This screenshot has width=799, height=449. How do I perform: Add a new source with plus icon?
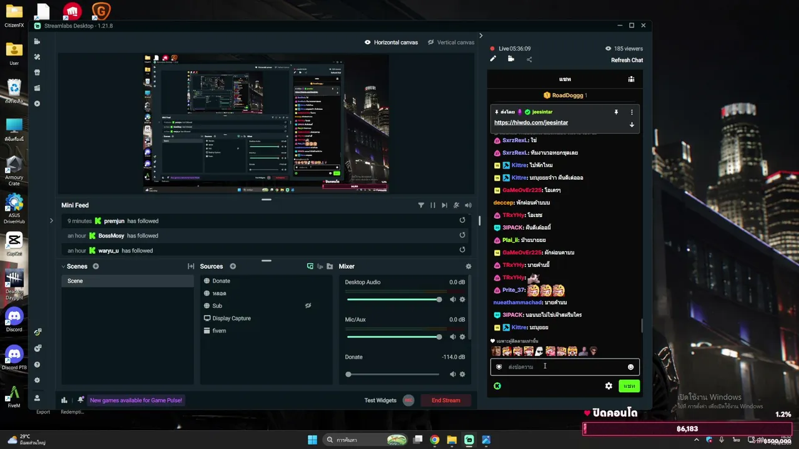[233, 266]
